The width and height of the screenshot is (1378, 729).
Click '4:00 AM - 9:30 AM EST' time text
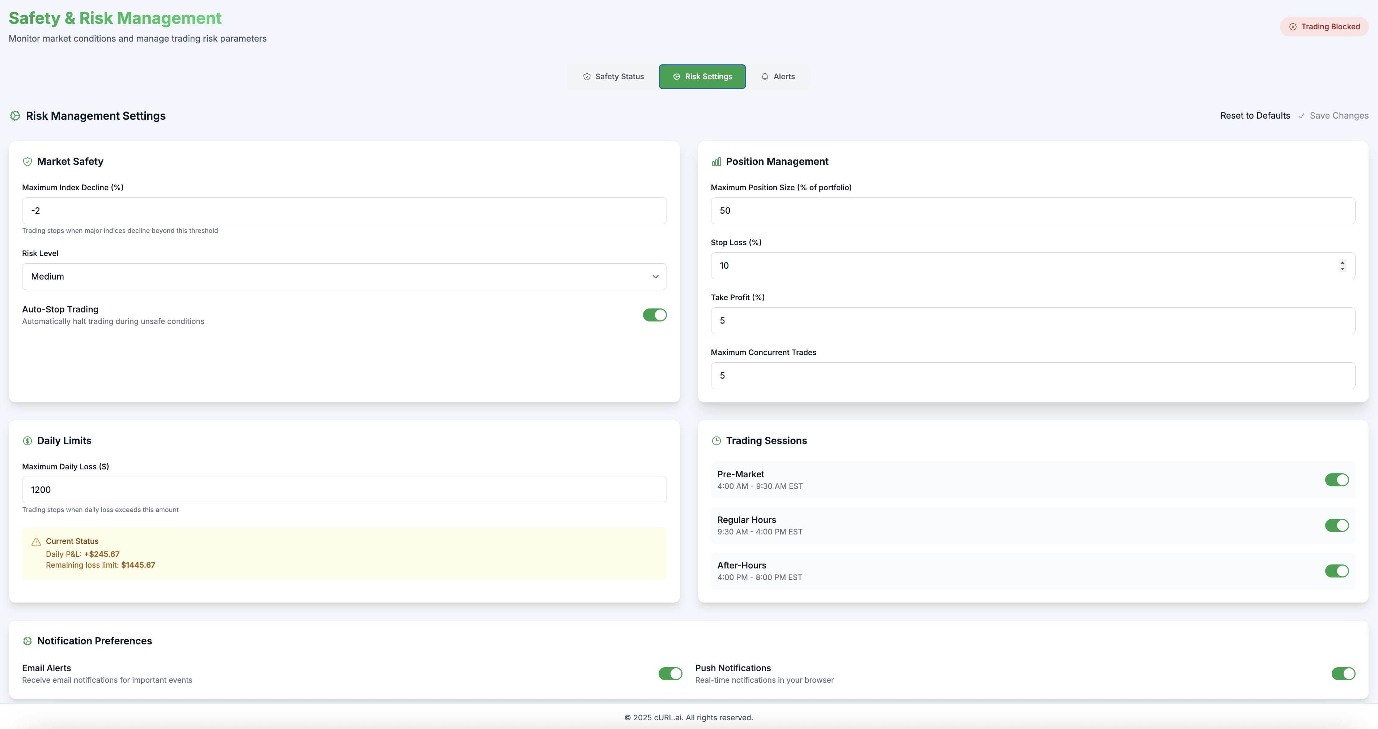pos(760,486)
